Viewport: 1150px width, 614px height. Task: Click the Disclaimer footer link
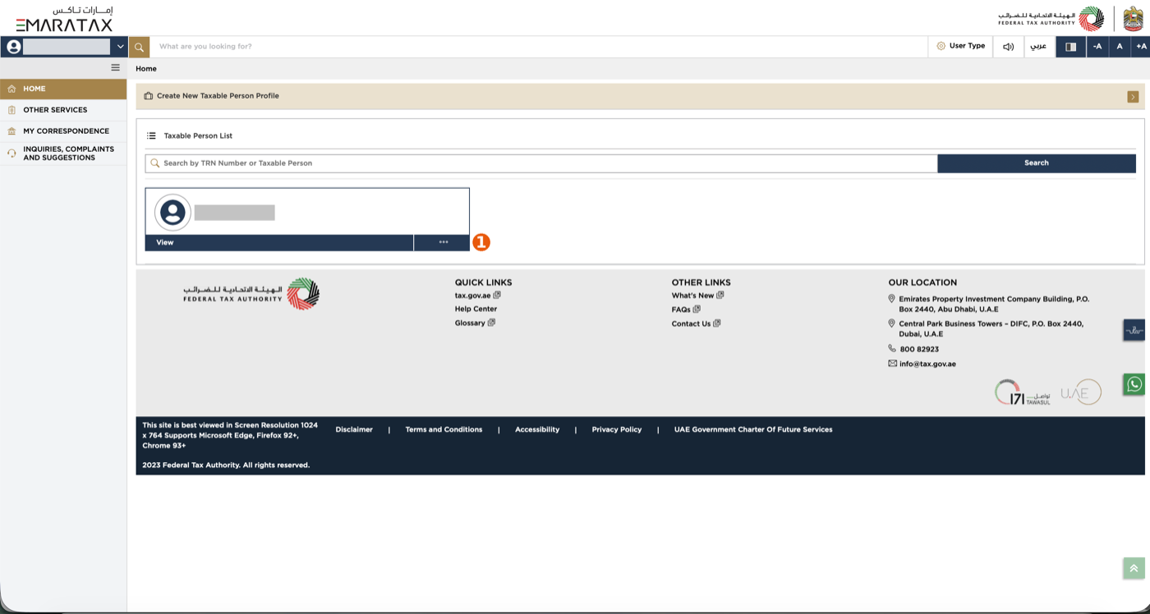click(354, 429)
